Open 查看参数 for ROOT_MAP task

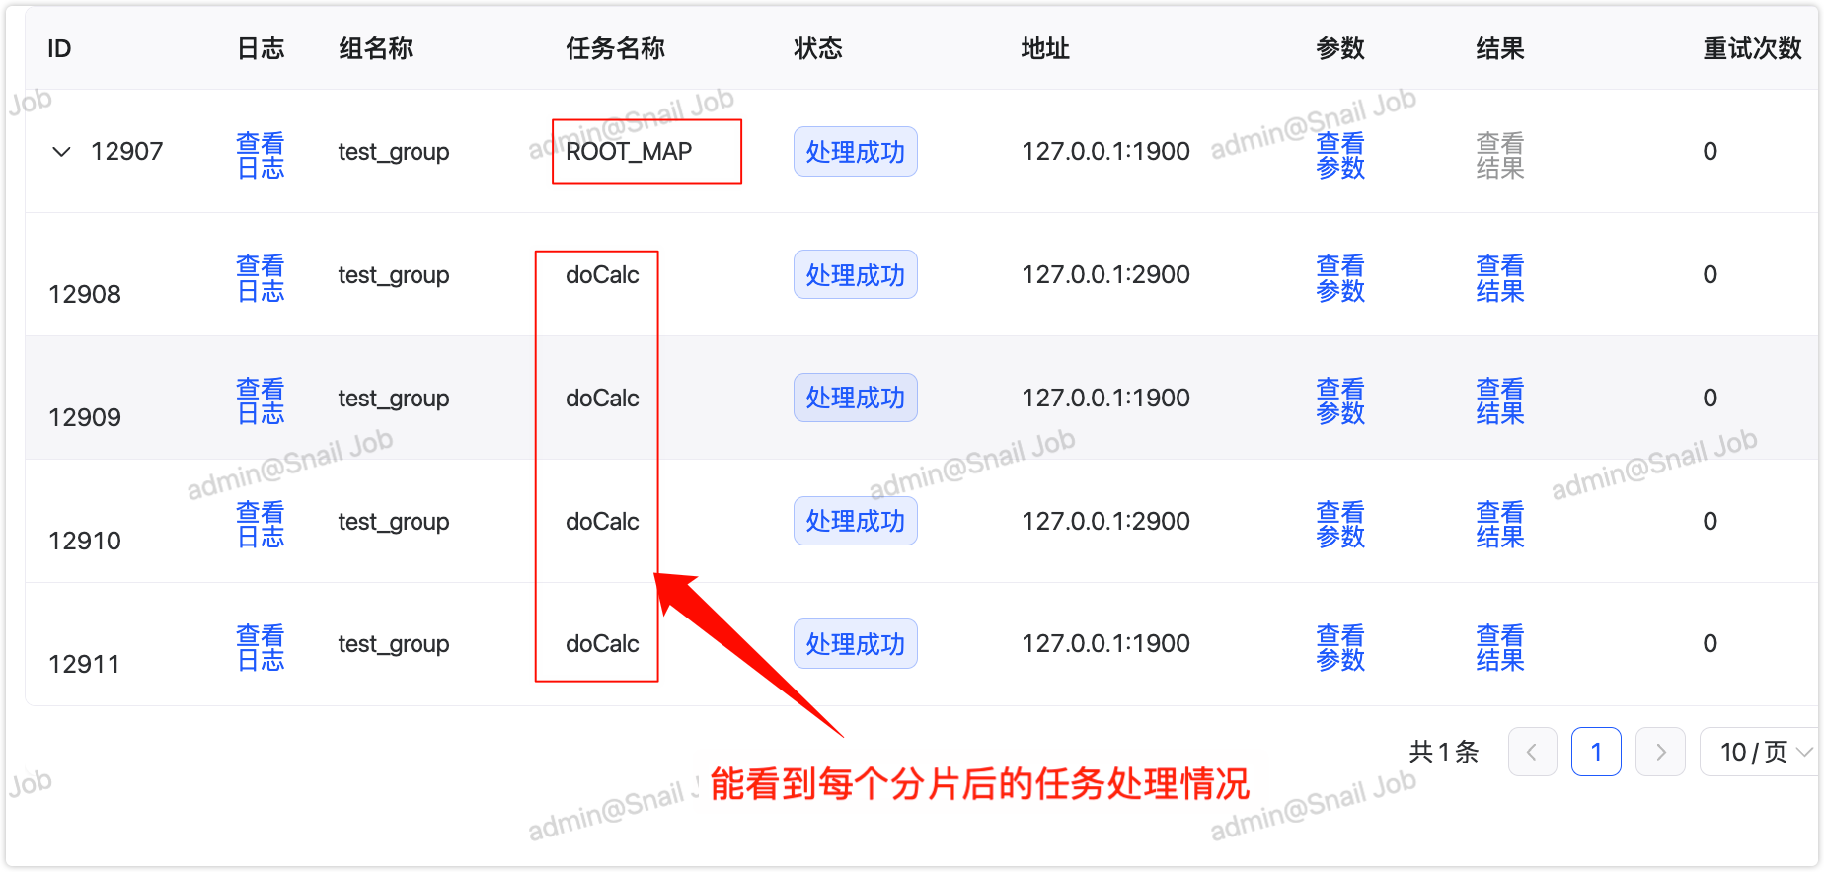pyautogui.click(x=1340, y=156)
